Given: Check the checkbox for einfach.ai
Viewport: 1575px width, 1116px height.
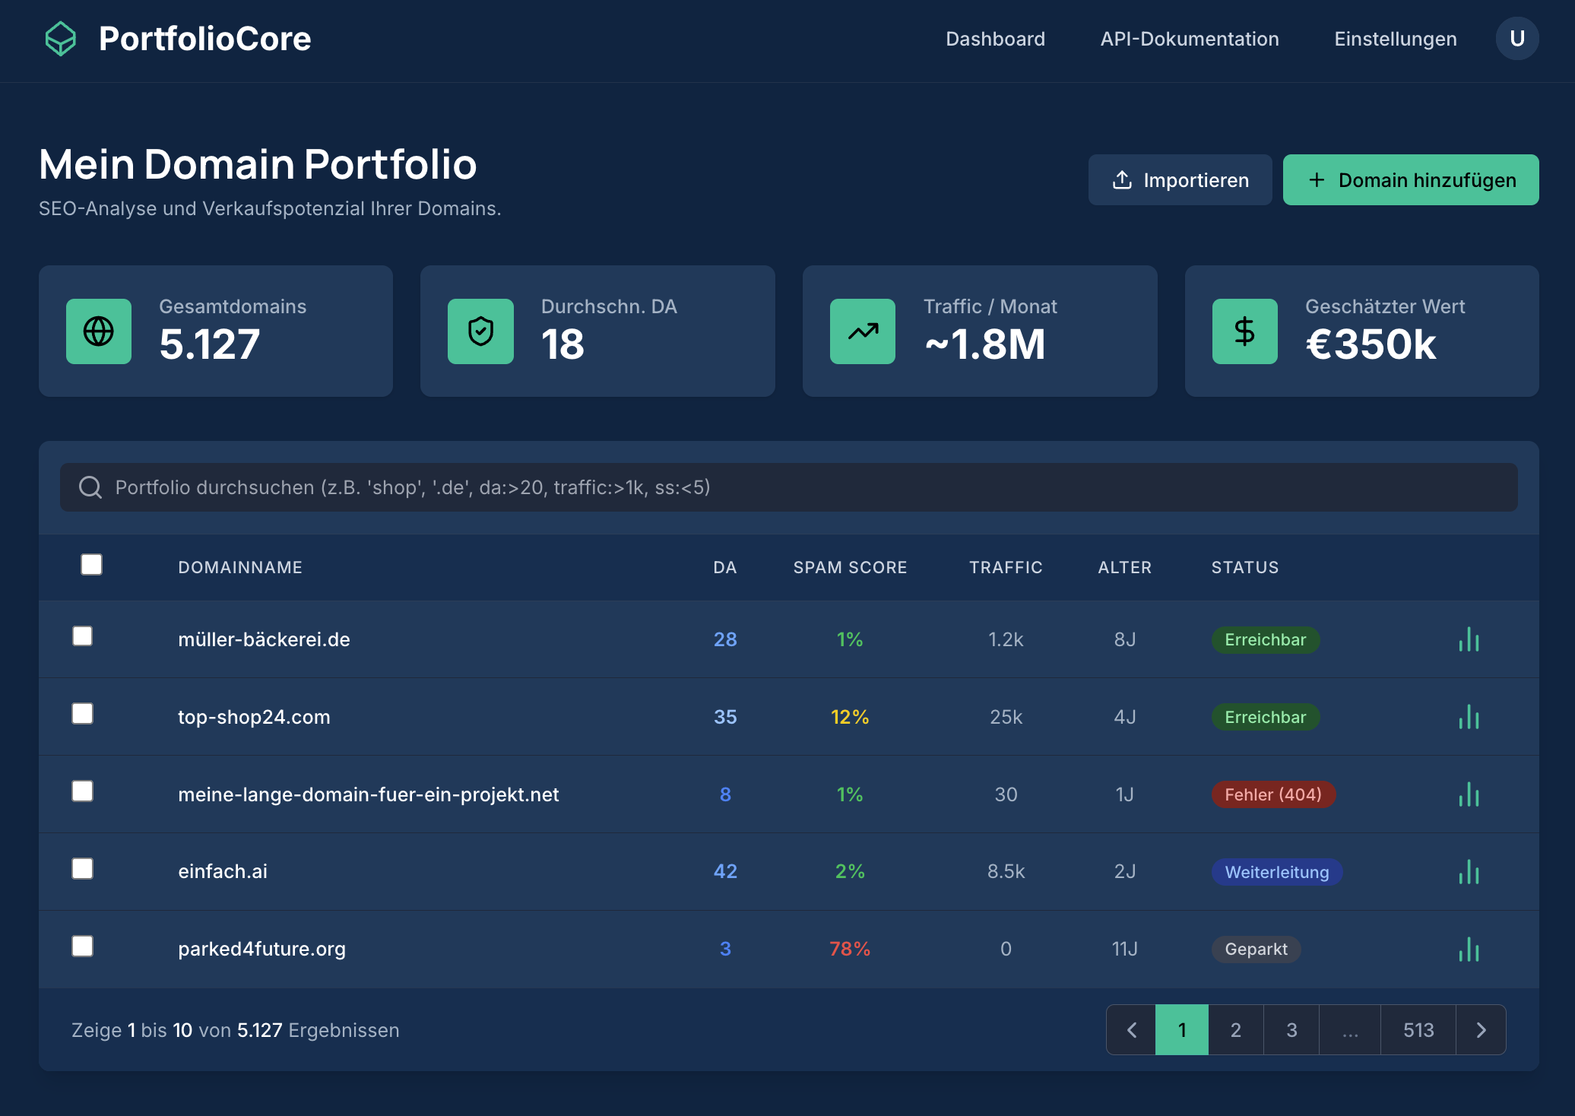Looking at the screenshot, I should point(82,869).
